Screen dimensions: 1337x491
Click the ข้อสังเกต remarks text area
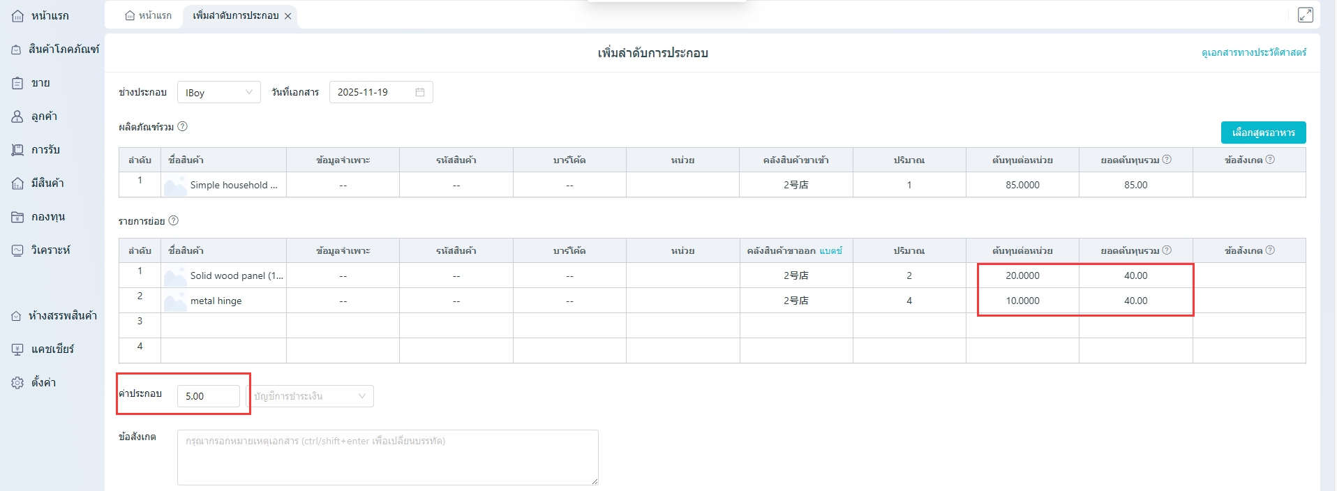(x=387, y=457)
